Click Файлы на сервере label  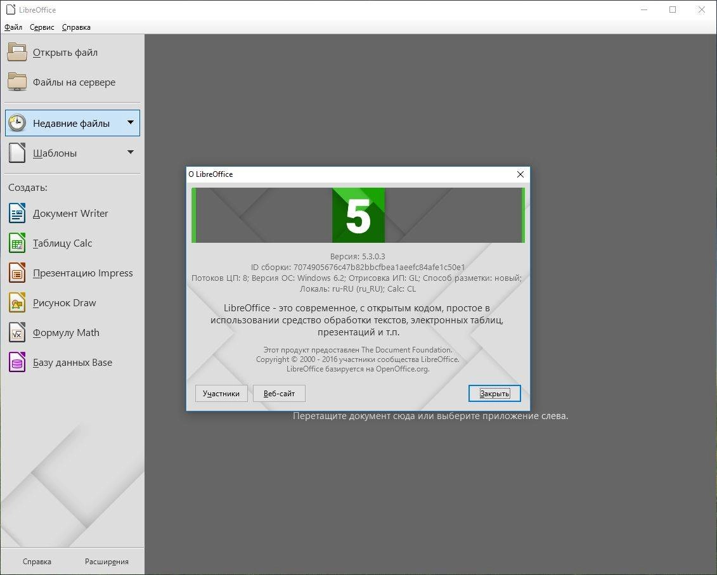pos(74,82)
